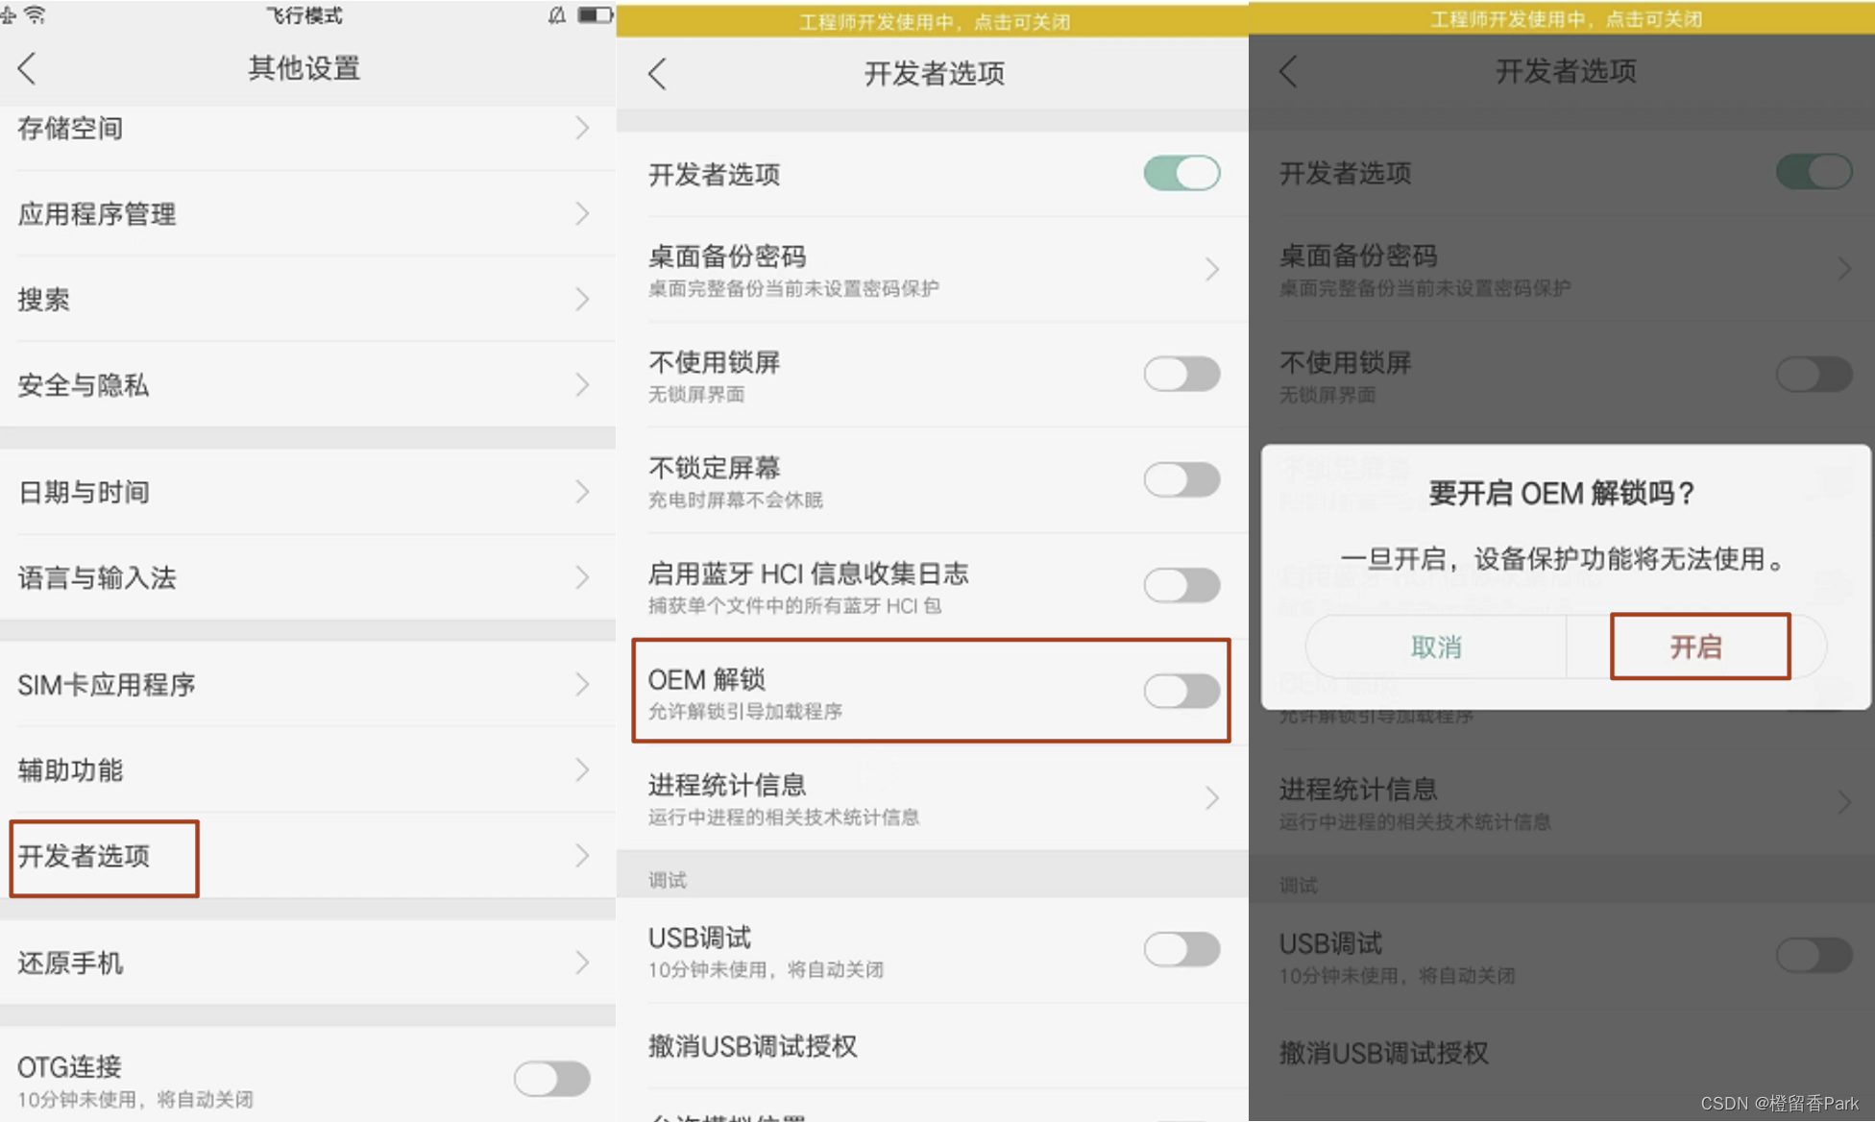1875x1122 pixels.
Task: Tap back arrow in middle 开发者选项 header
Action: (658, 74)
